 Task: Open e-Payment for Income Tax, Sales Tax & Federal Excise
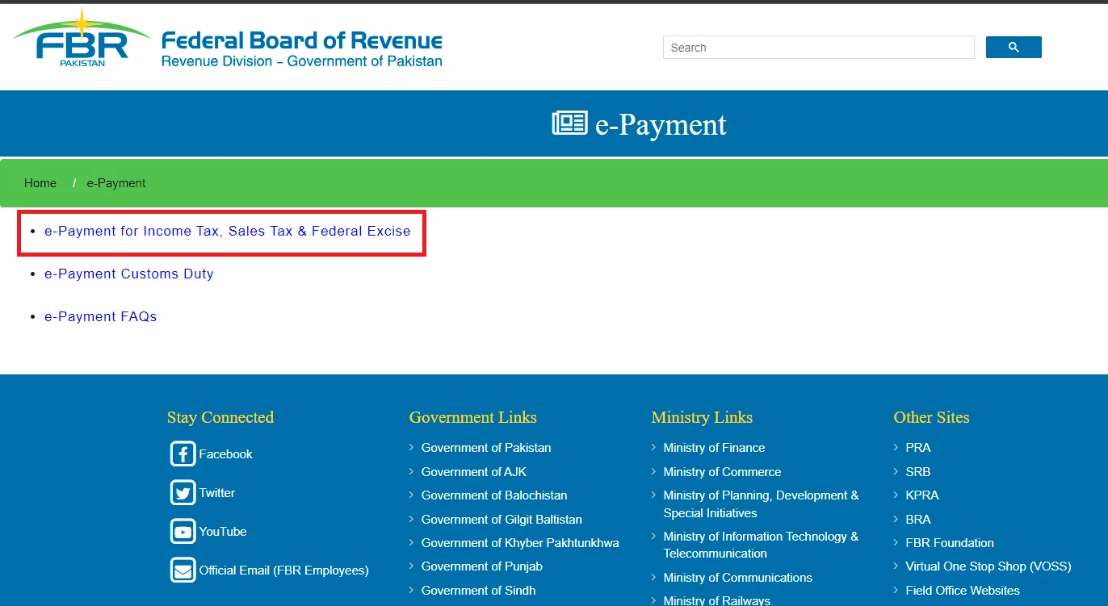pos(228,231)
